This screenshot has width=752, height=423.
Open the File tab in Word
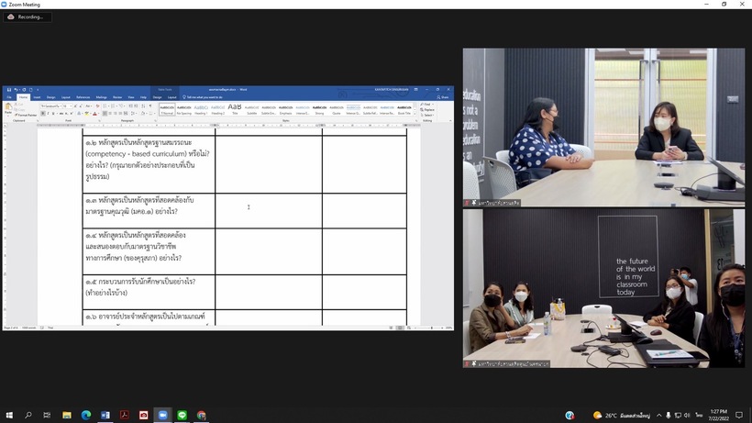(x=9, y=97)
